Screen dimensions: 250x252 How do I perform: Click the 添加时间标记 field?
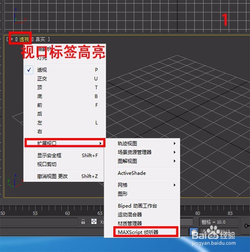pos(219,232)
